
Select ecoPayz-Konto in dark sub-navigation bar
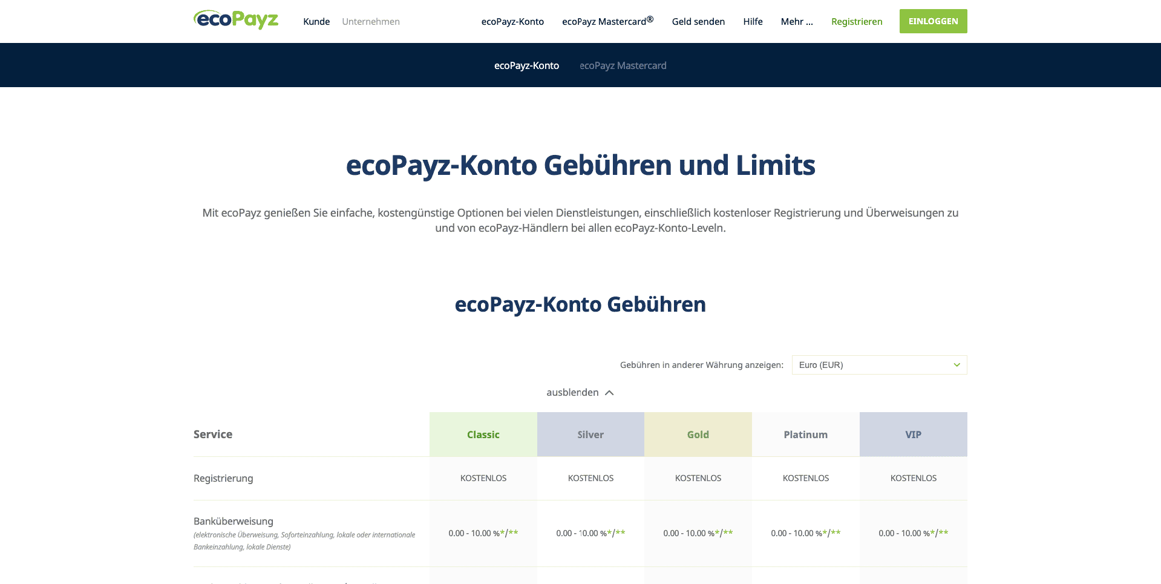click(x=526, y=65)
